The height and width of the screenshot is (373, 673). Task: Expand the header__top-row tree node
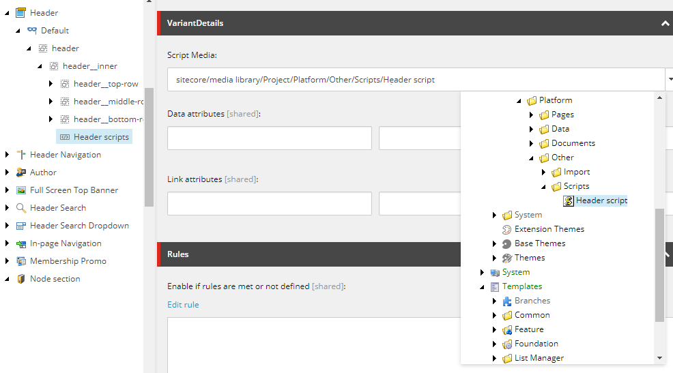point(51,84)
